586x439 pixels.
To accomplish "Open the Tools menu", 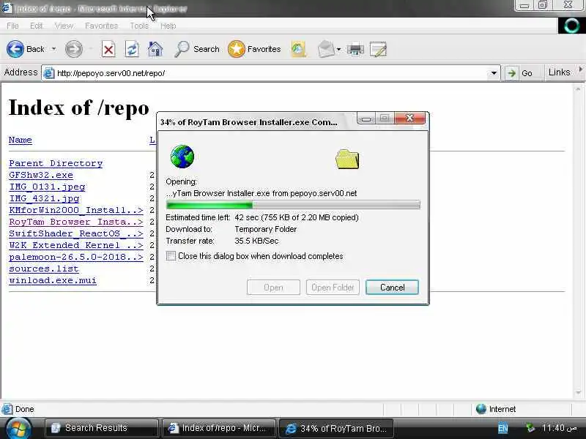I will [139, 26].
